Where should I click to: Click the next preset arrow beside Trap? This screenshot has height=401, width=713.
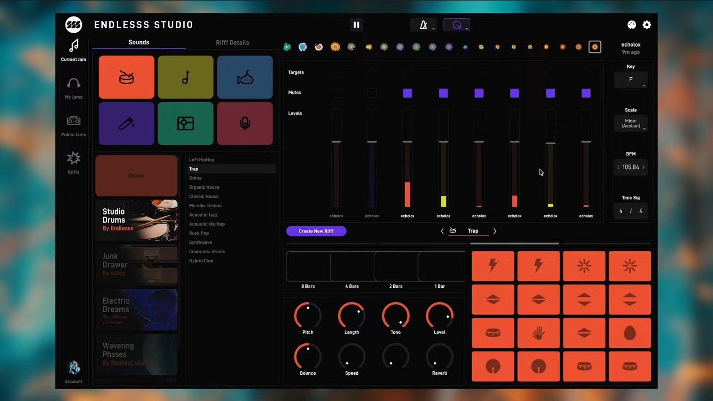coord(495,231)
